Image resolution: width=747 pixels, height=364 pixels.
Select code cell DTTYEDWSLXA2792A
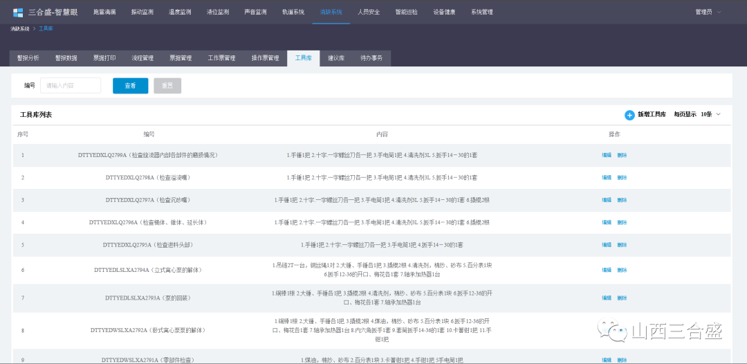pyautogui.click(x=149, y=330)
